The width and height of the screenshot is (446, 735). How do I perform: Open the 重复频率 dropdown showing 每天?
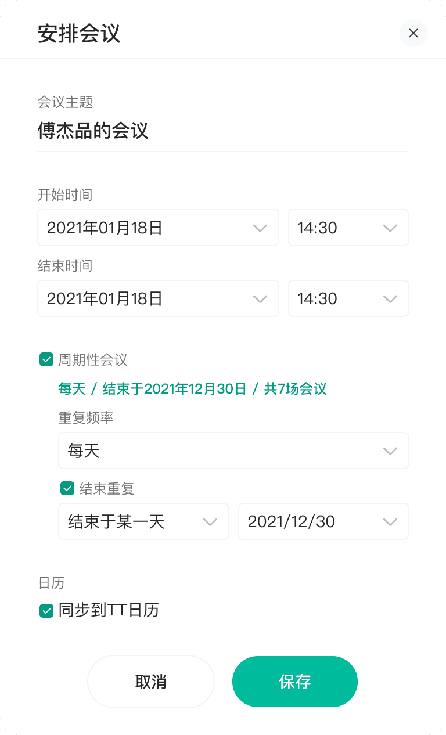point(233,451)
